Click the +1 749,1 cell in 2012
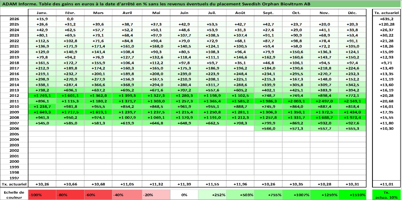The width and height of the screenshot is (402, 200). point(42,96)
